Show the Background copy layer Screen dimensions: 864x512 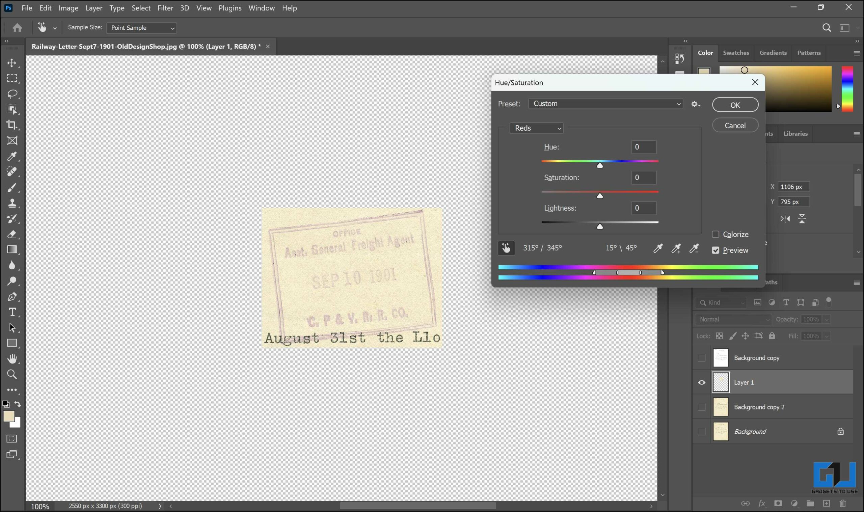pos(702,358)
